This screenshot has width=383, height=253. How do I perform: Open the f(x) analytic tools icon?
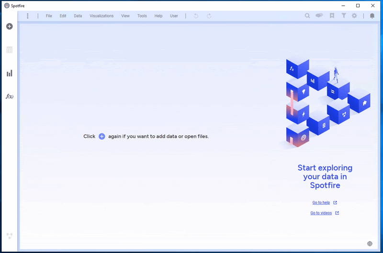pos(9,97)
